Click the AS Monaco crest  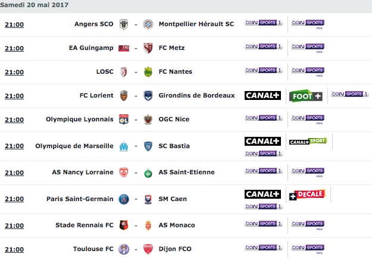coord(148,225)
